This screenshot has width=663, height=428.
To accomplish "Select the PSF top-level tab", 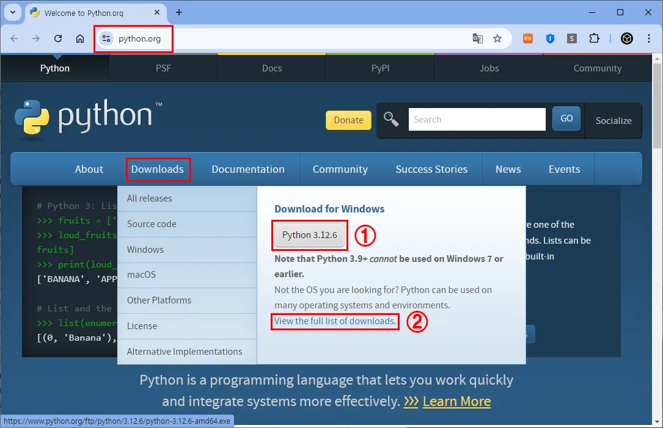I will click(x=163, y=68).
